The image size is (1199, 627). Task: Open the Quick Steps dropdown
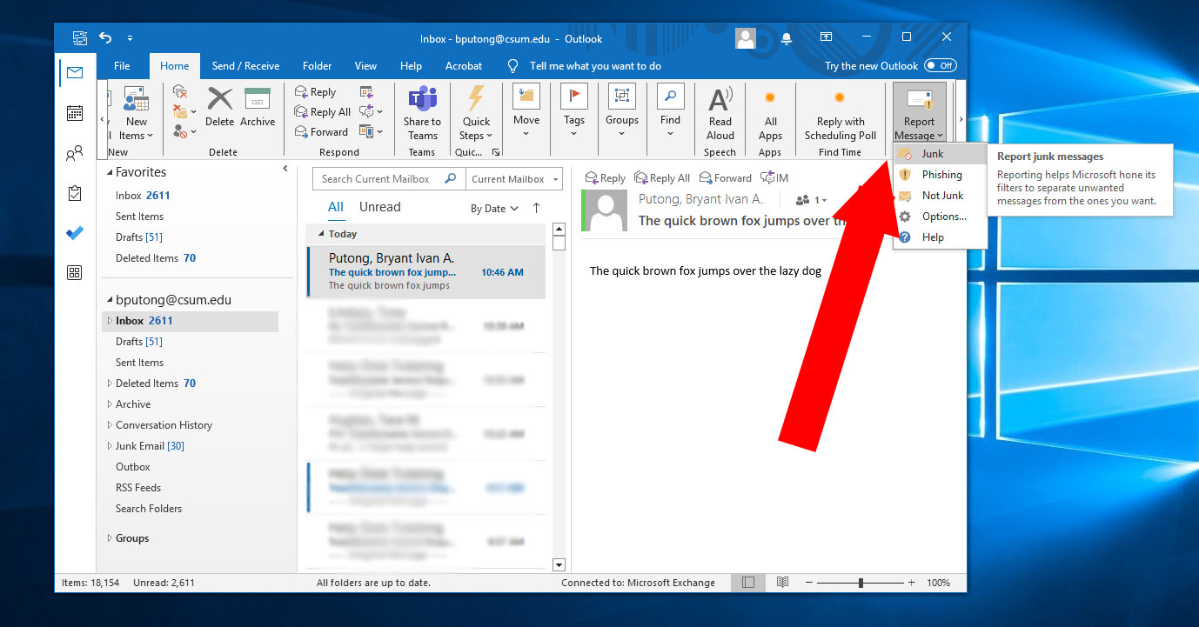(x=476, y=112)
